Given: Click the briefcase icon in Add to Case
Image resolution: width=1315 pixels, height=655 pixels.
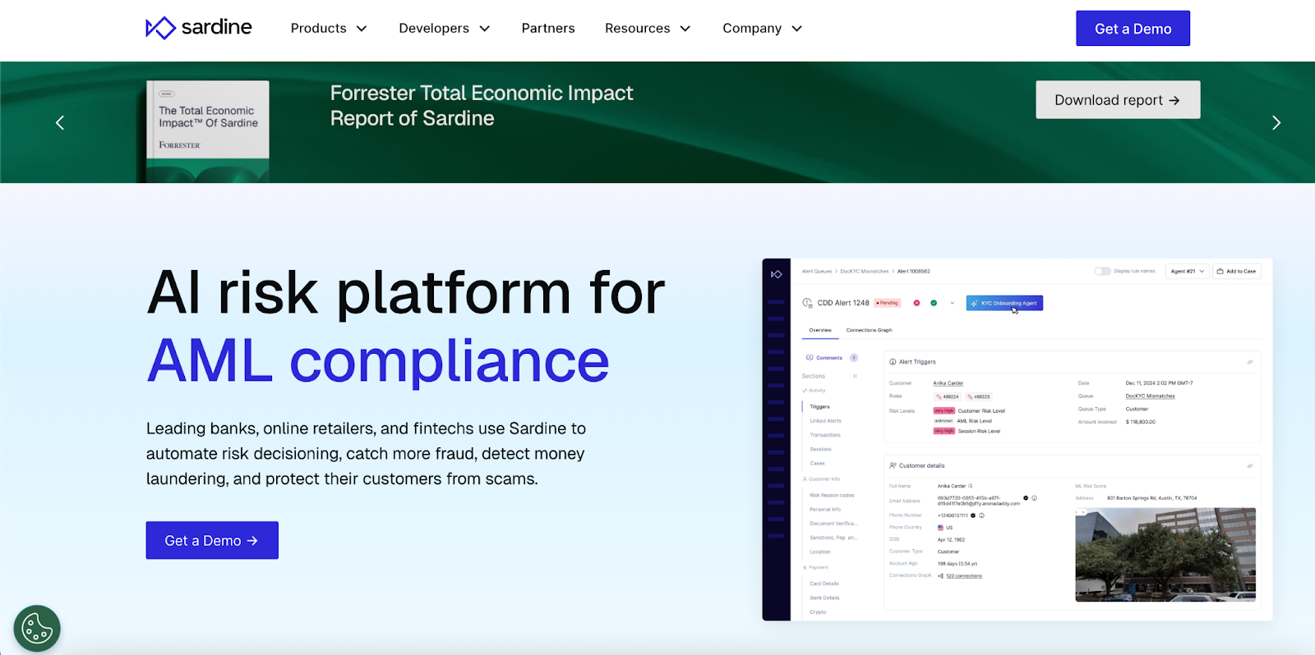Looking at the screenshot, I should [x=1220, y=271].
